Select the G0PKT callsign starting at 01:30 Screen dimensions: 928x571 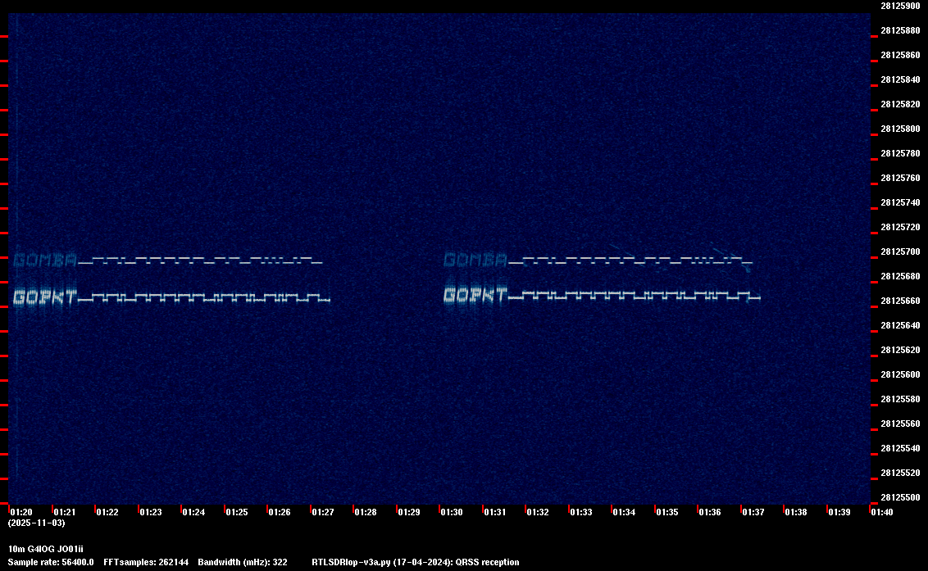tap(475, 295)
